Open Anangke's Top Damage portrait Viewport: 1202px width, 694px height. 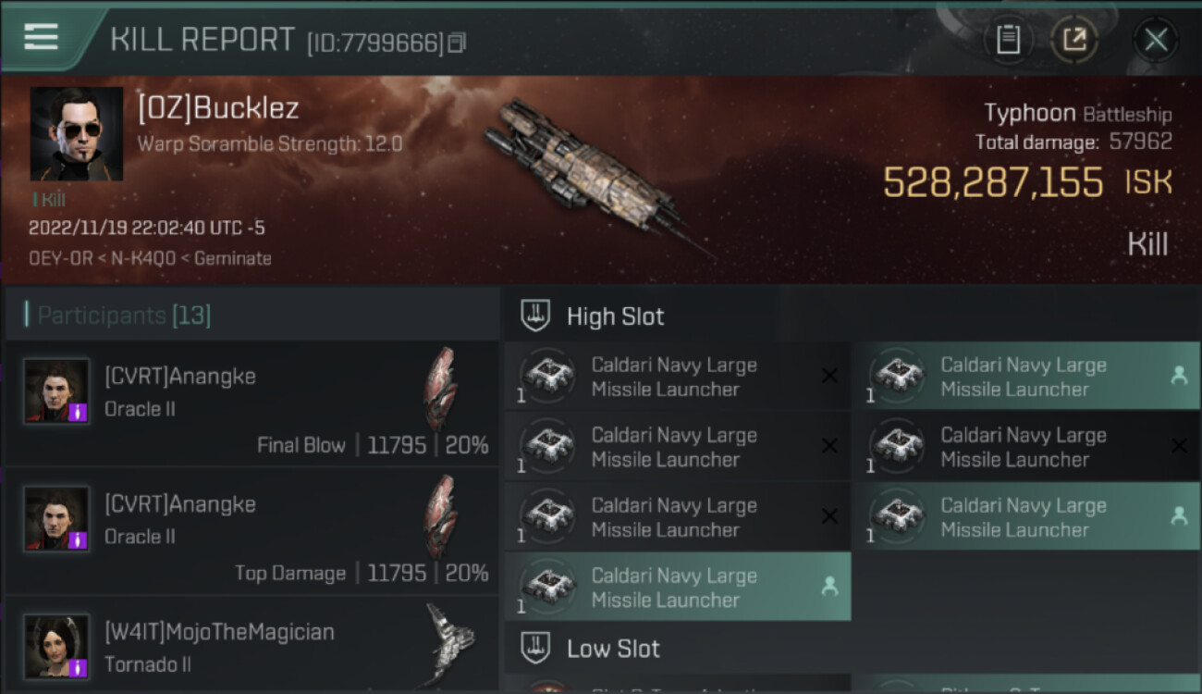[57, 519]
